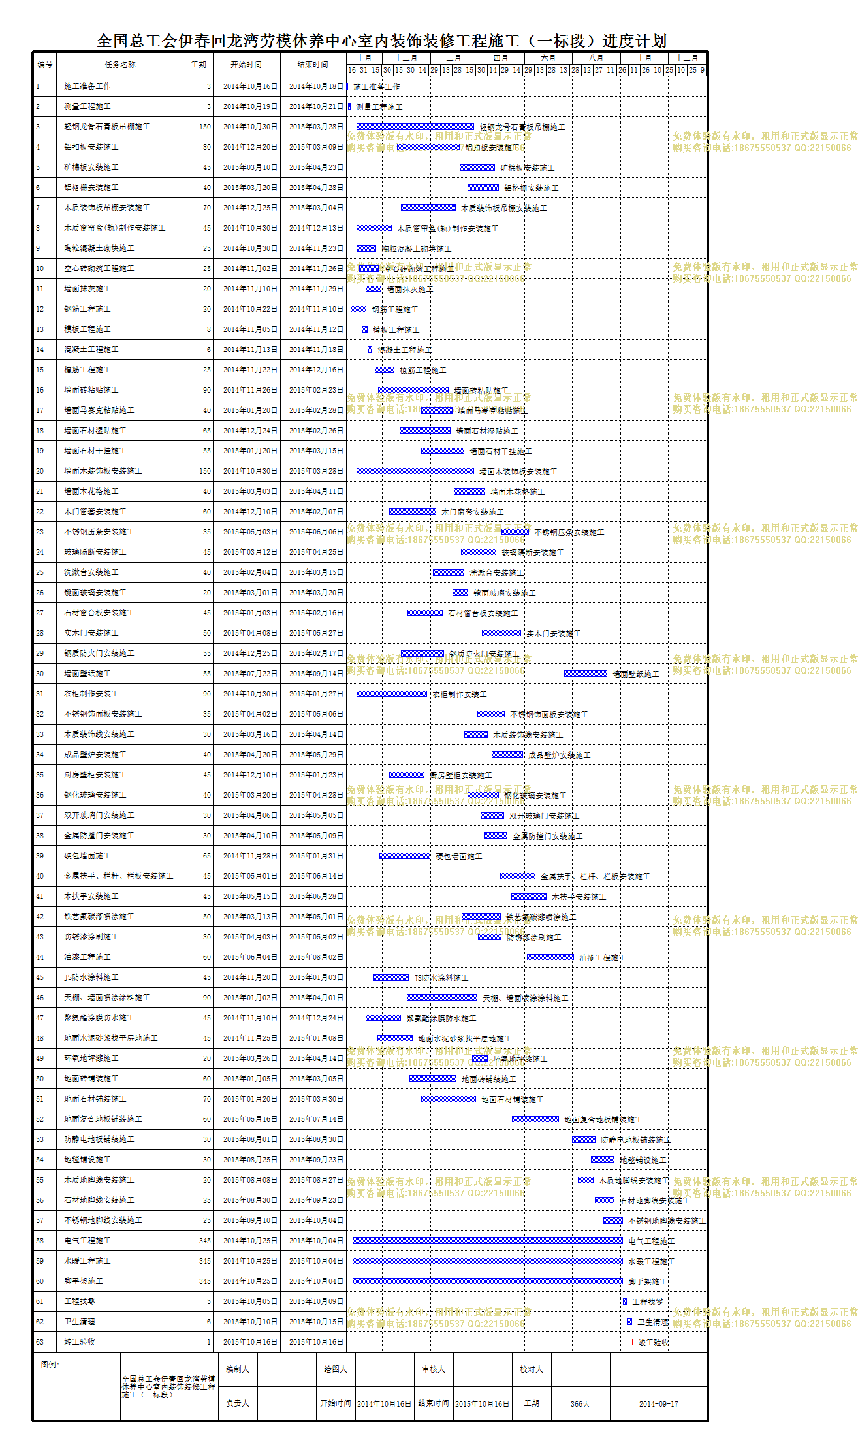Select the Gantt bar for 石材窗台板安装施工
The width and height of the screenshot is (858, 1453).
[425, 613]
